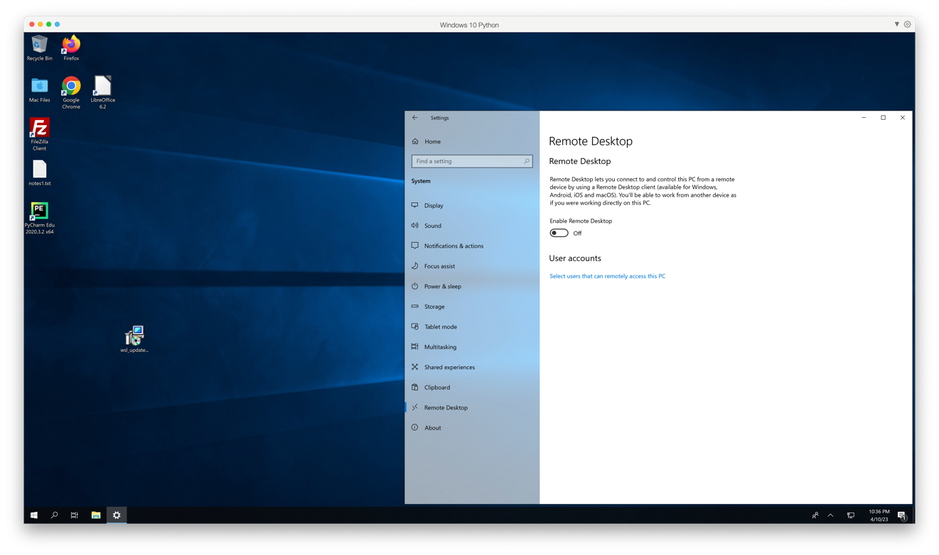Image resolution: width=939 pixels, height=555 pixels.
Task: Click the Display monitor icon
Action: [415, 205]
